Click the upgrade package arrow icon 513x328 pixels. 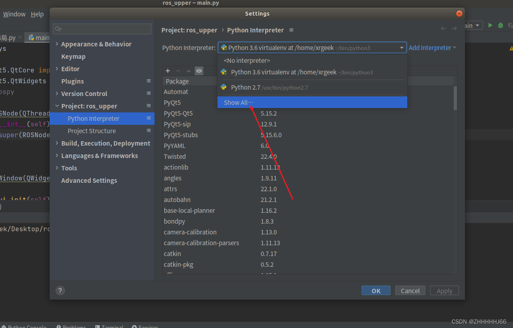point(189,71)
